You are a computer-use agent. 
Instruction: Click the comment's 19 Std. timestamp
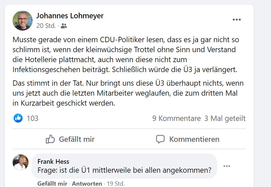(x=115, y=184)
